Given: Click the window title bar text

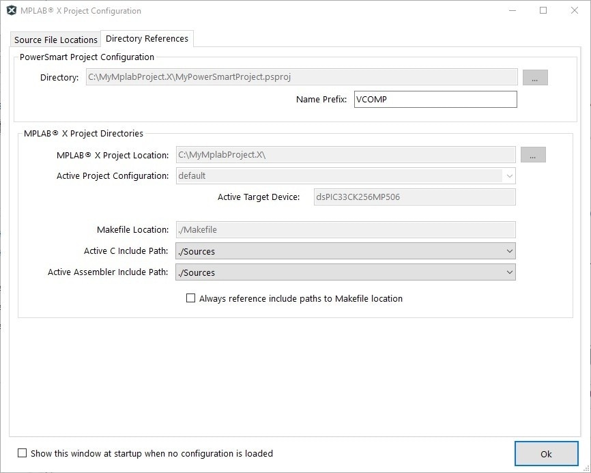Looking at the screenshot, I should click(81, 11).
